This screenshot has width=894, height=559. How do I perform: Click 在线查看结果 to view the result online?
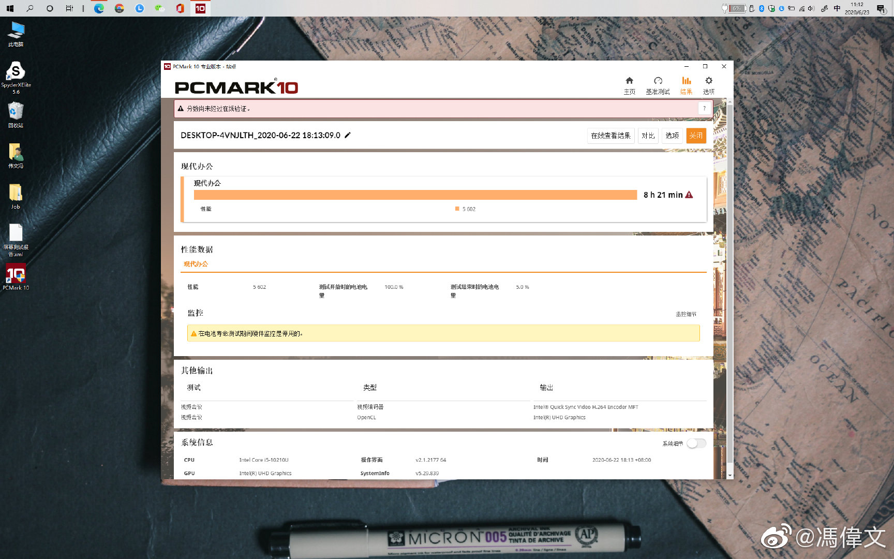coord(610,136)
